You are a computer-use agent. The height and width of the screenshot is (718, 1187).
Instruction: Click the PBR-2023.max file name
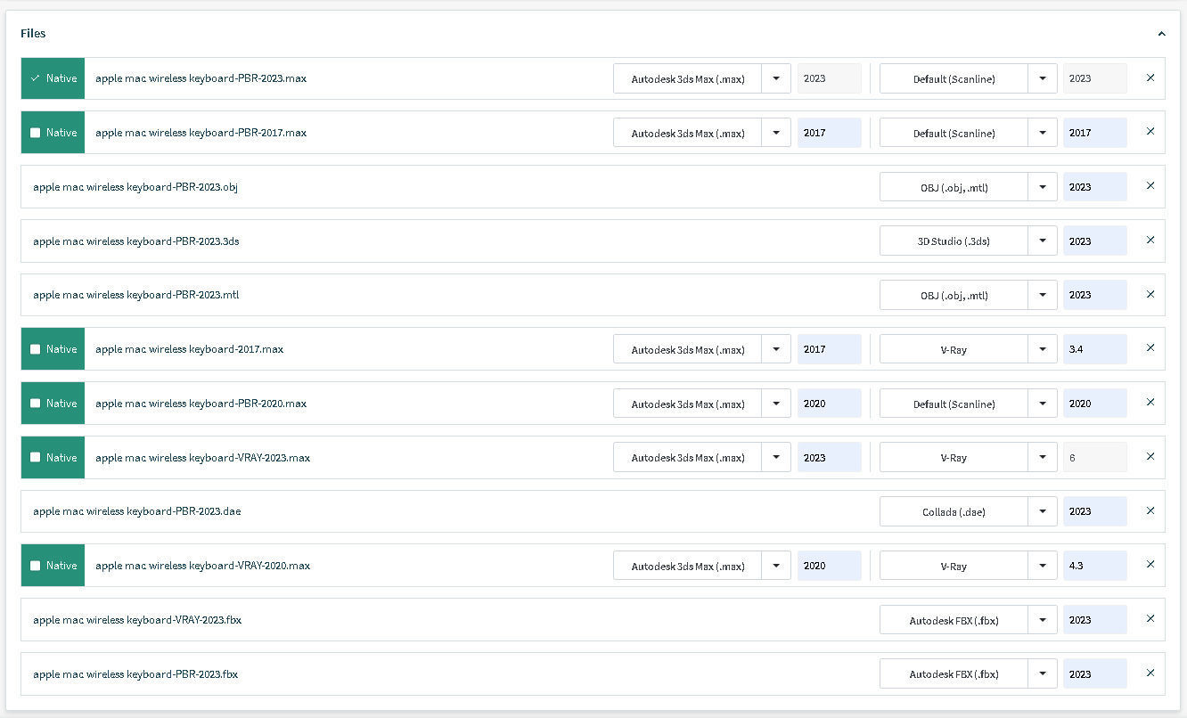coord(201,78)
